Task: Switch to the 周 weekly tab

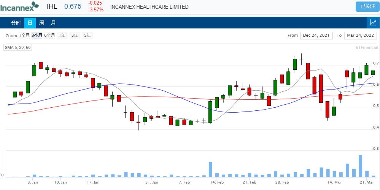Action: (42, 23)
